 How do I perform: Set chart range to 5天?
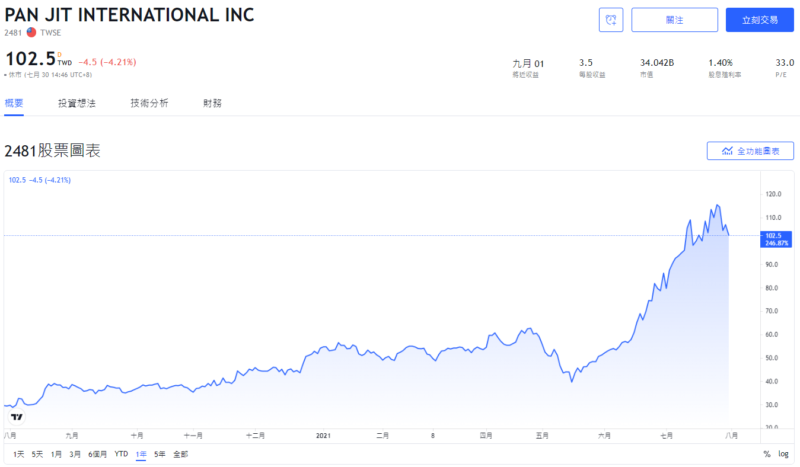(x=37, y=454)
